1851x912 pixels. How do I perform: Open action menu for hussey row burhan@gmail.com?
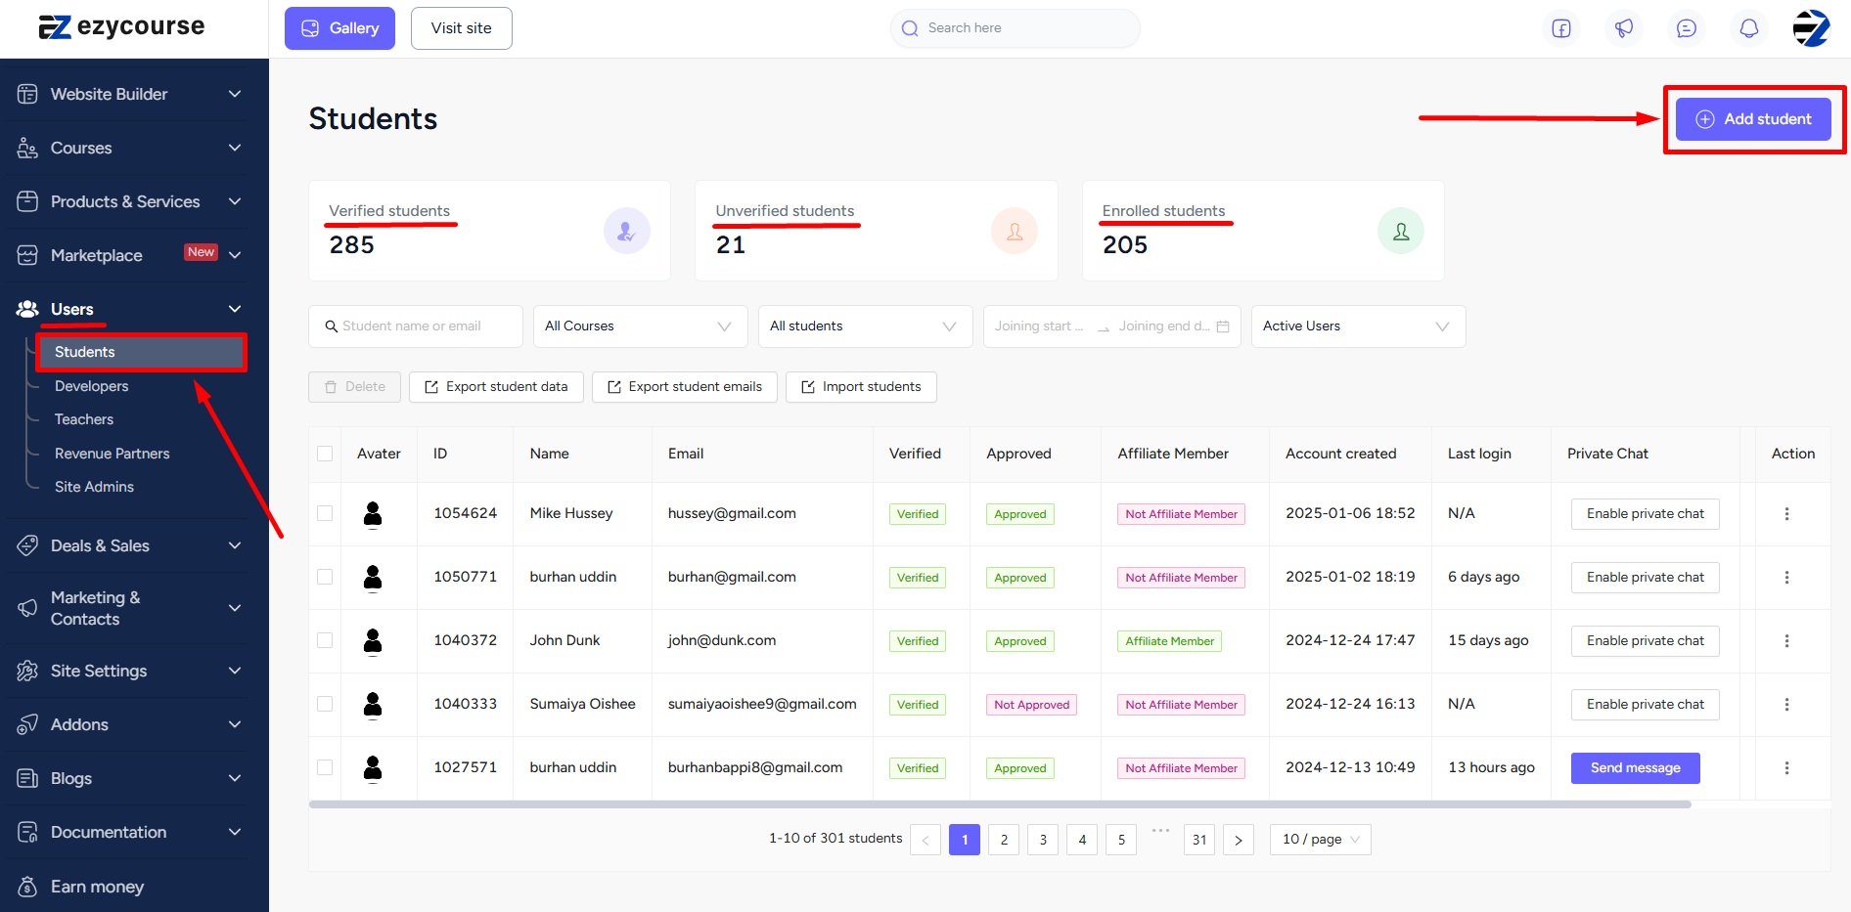pyautogui.click(x=1786, y=578)
